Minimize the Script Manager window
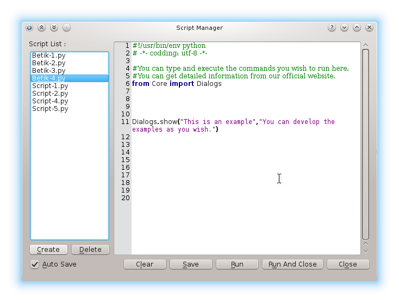This screenshot has width=399, height=303. 344,28
